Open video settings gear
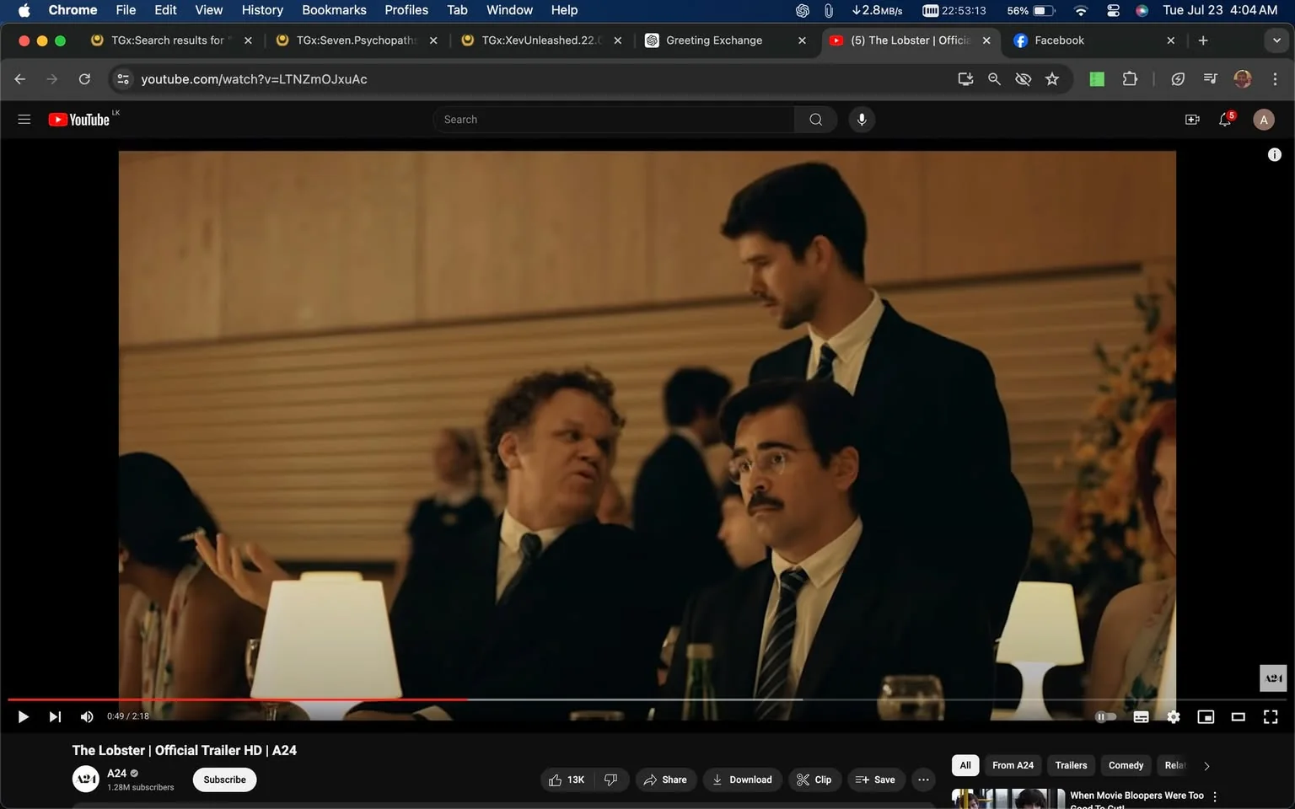 coord(1174,716)
